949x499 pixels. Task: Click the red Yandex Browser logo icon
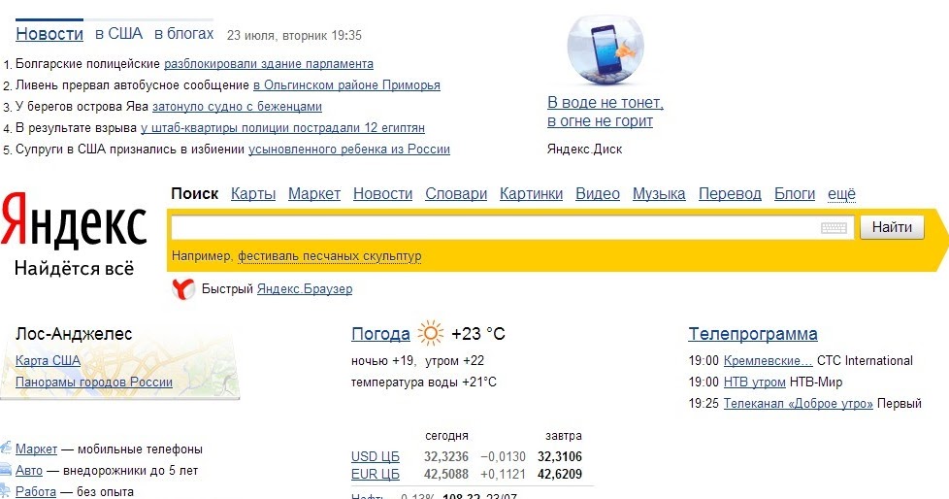[x=183, y=289]
